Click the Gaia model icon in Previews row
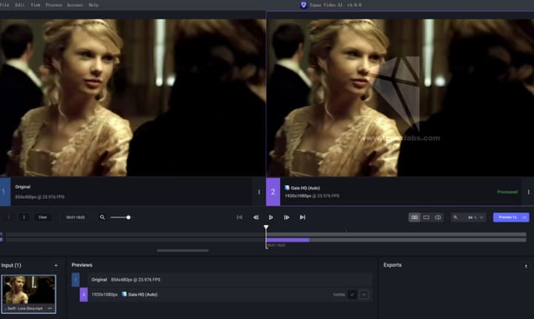 click(124, 294)
